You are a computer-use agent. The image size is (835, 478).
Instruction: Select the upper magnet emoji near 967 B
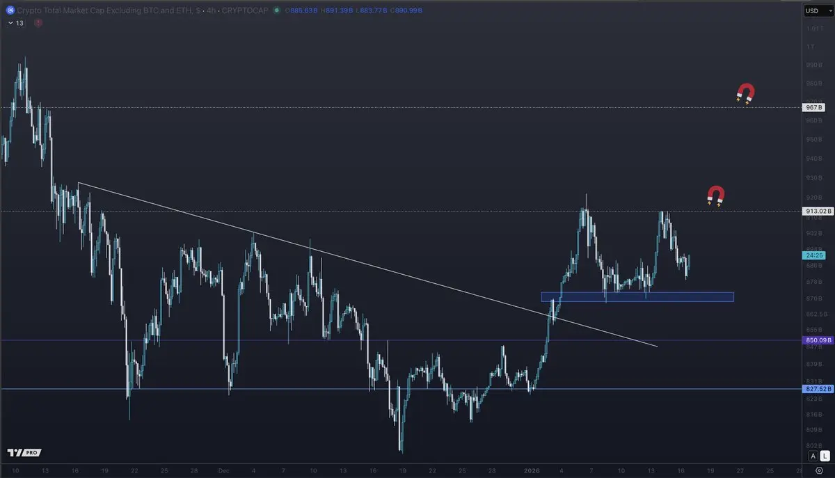pyautogui.click(x=746, y=94)
